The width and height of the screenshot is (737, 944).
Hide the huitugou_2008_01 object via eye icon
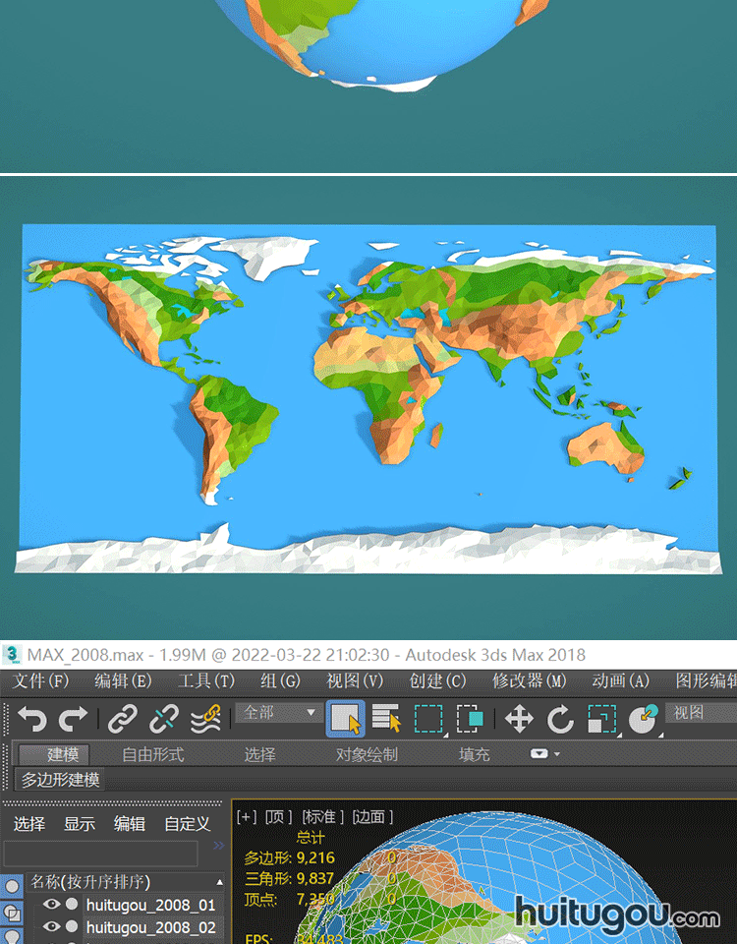pyautogui.click(x=51, y=905)
